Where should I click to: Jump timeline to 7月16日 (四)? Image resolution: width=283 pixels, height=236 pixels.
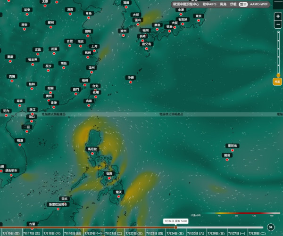(x=11, y=233)
